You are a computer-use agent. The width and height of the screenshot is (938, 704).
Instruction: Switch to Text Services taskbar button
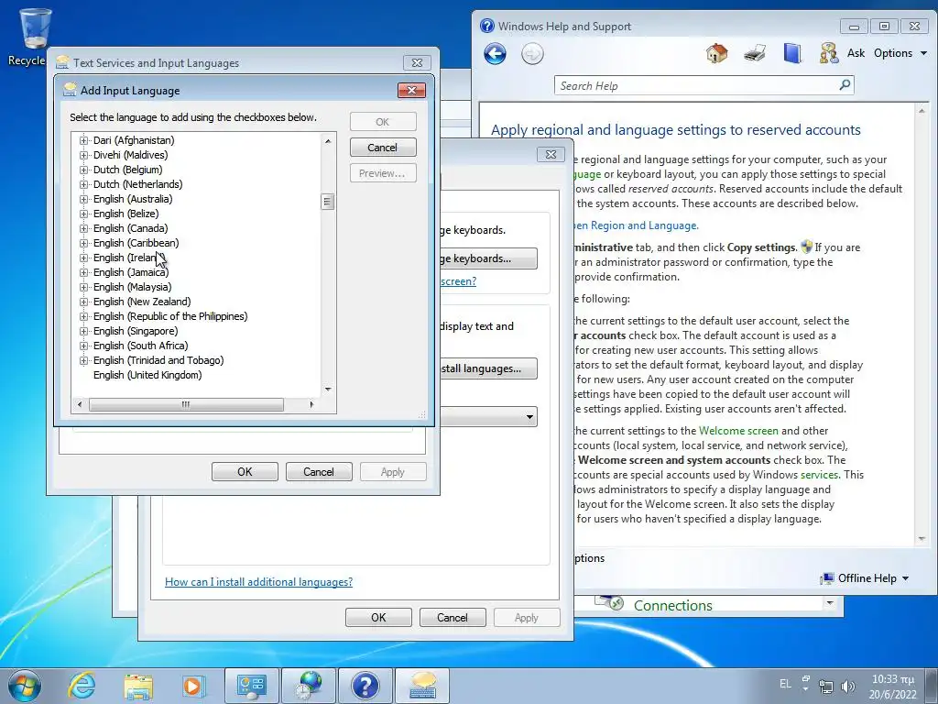pyautogui.click(x=422, y=686)
